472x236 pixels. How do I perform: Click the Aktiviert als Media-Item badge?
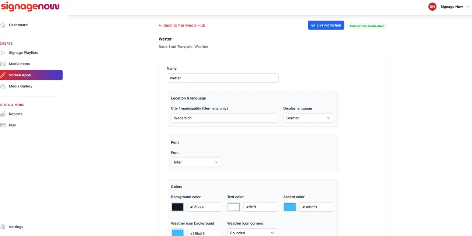tap(367, 26)
